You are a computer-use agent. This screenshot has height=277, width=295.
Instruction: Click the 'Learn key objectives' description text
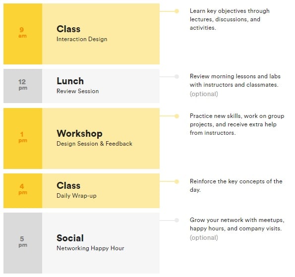tap(230, 19)
